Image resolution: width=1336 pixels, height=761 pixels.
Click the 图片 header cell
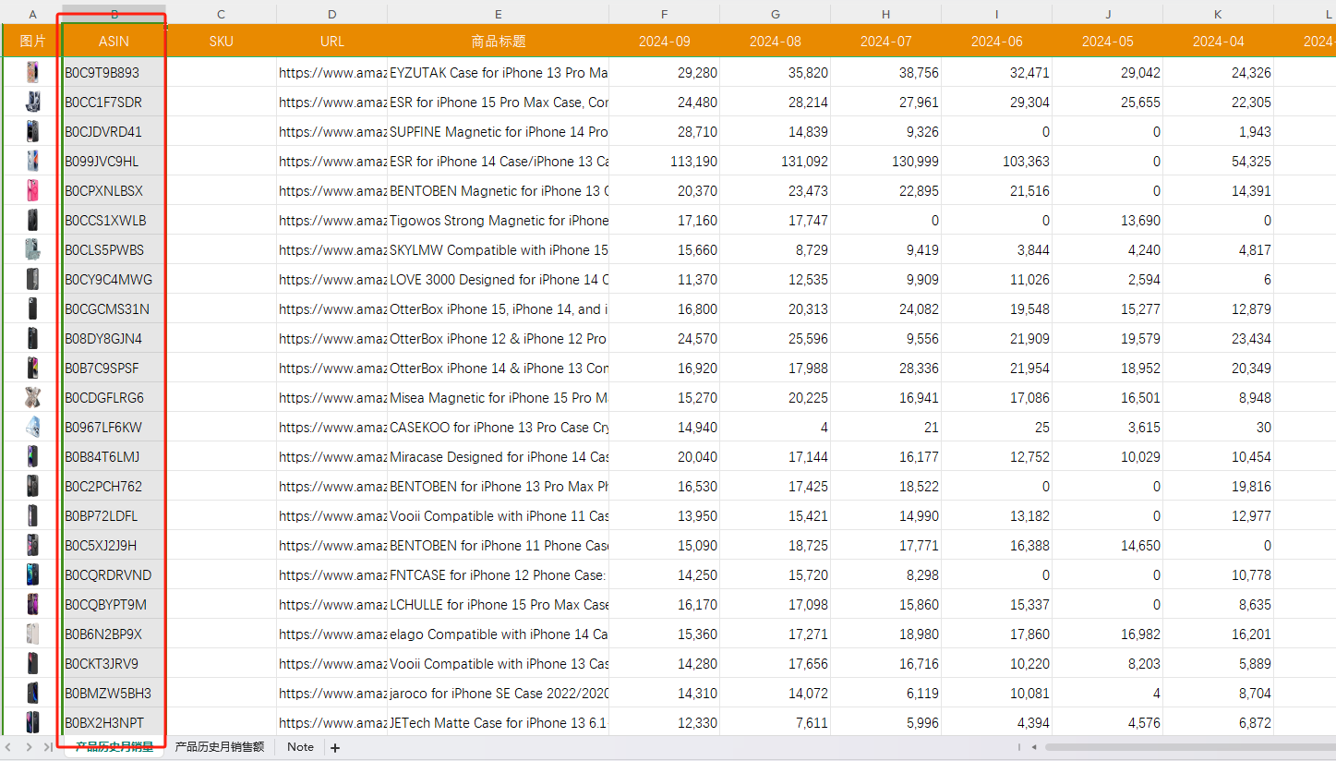click(x=33, y=42)
